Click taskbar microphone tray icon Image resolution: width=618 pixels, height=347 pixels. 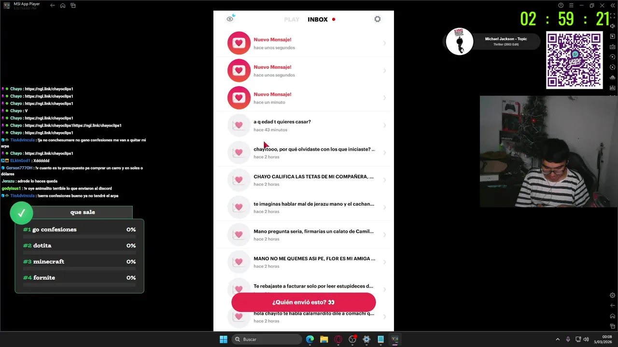pos(568,339)
